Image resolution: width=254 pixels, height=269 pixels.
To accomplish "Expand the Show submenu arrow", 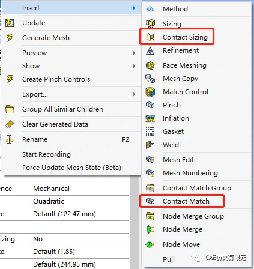I will coord(134,66).
